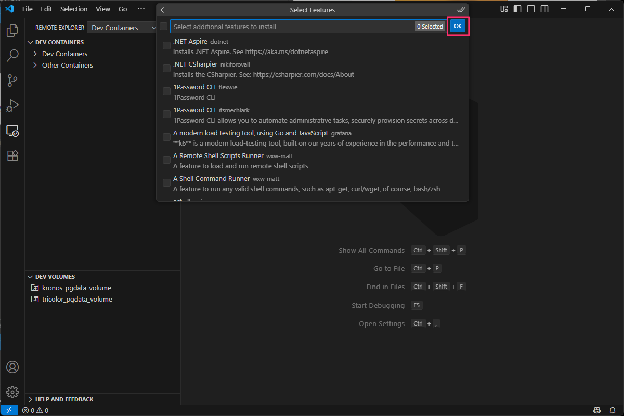Click the double-check accept icon in dialog
Image resolution: width=624 pixels, height=416 pixels.
click(461, 10)
